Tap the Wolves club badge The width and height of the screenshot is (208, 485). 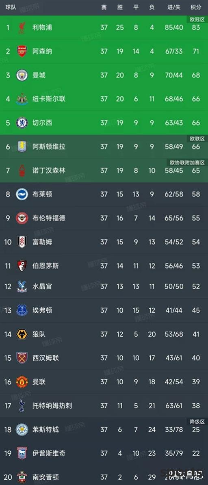[x=22, y=334]
